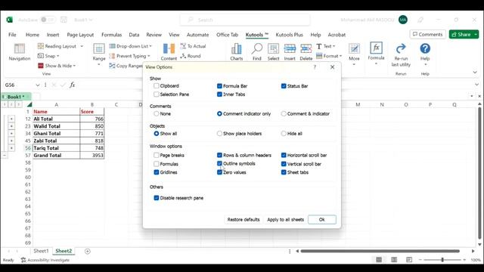The image size is (484, 272).
Task: Uncheck the Formula Bar checkbox
Action: point(219,85)
